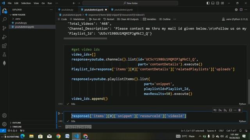Split the editor to the right
The image size is (250, 140).
(241, 10)
